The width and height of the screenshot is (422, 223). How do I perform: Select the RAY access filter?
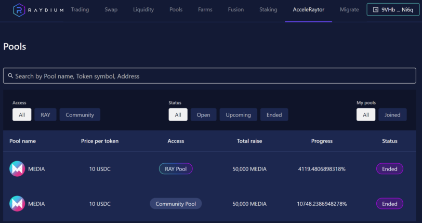coord(45,115)
